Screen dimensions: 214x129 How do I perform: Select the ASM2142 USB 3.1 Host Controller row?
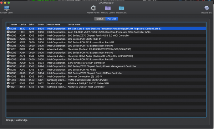pyautogui.click(x=106, y=87)
